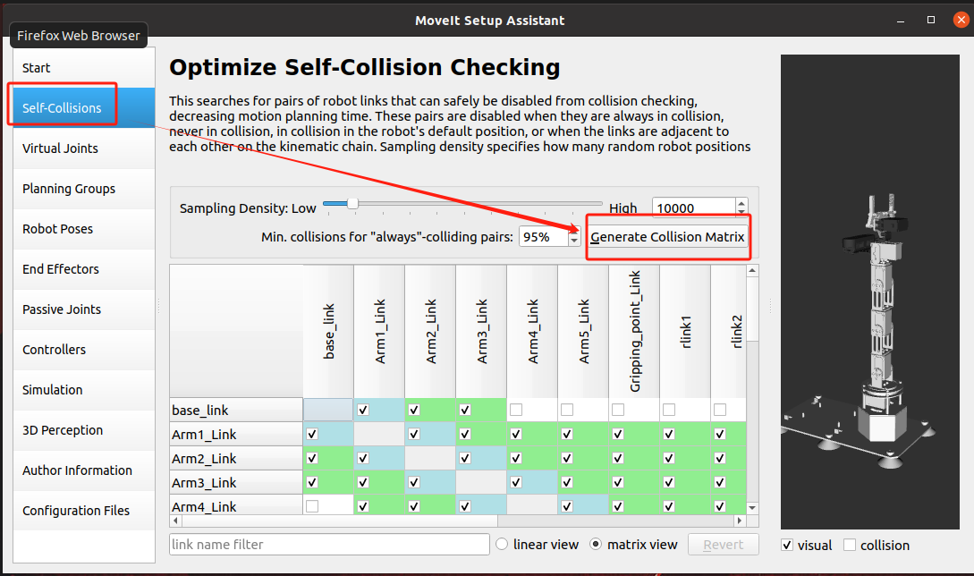This screenshot has width=974, height=576.
Task: Click the link name filter field
Action: coord(329,545)
